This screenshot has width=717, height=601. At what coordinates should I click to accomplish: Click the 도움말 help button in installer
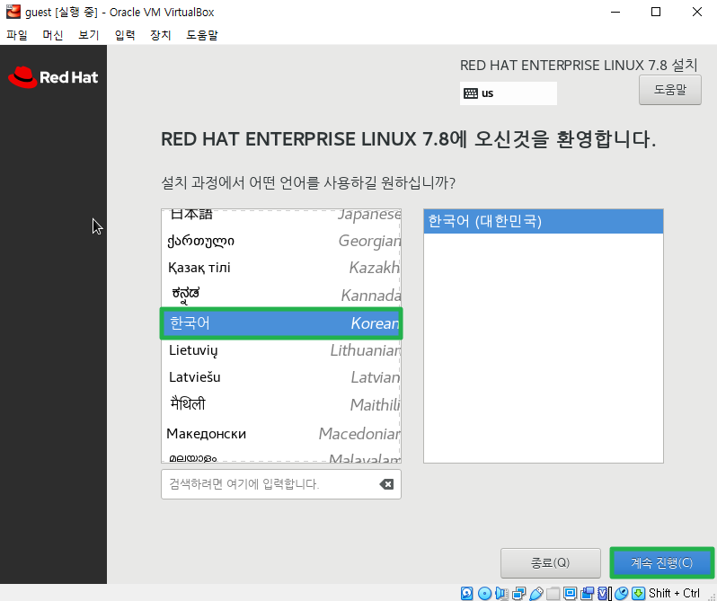(670, 90)
